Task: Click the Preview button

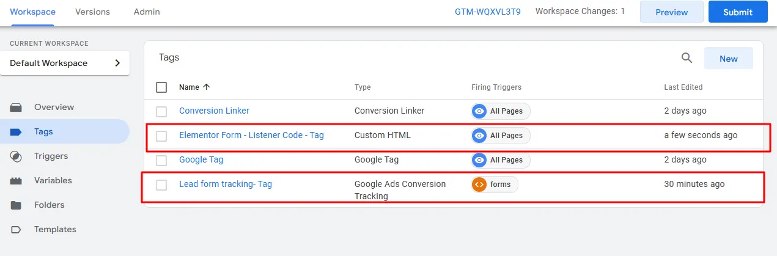Action: pos(671,12)
